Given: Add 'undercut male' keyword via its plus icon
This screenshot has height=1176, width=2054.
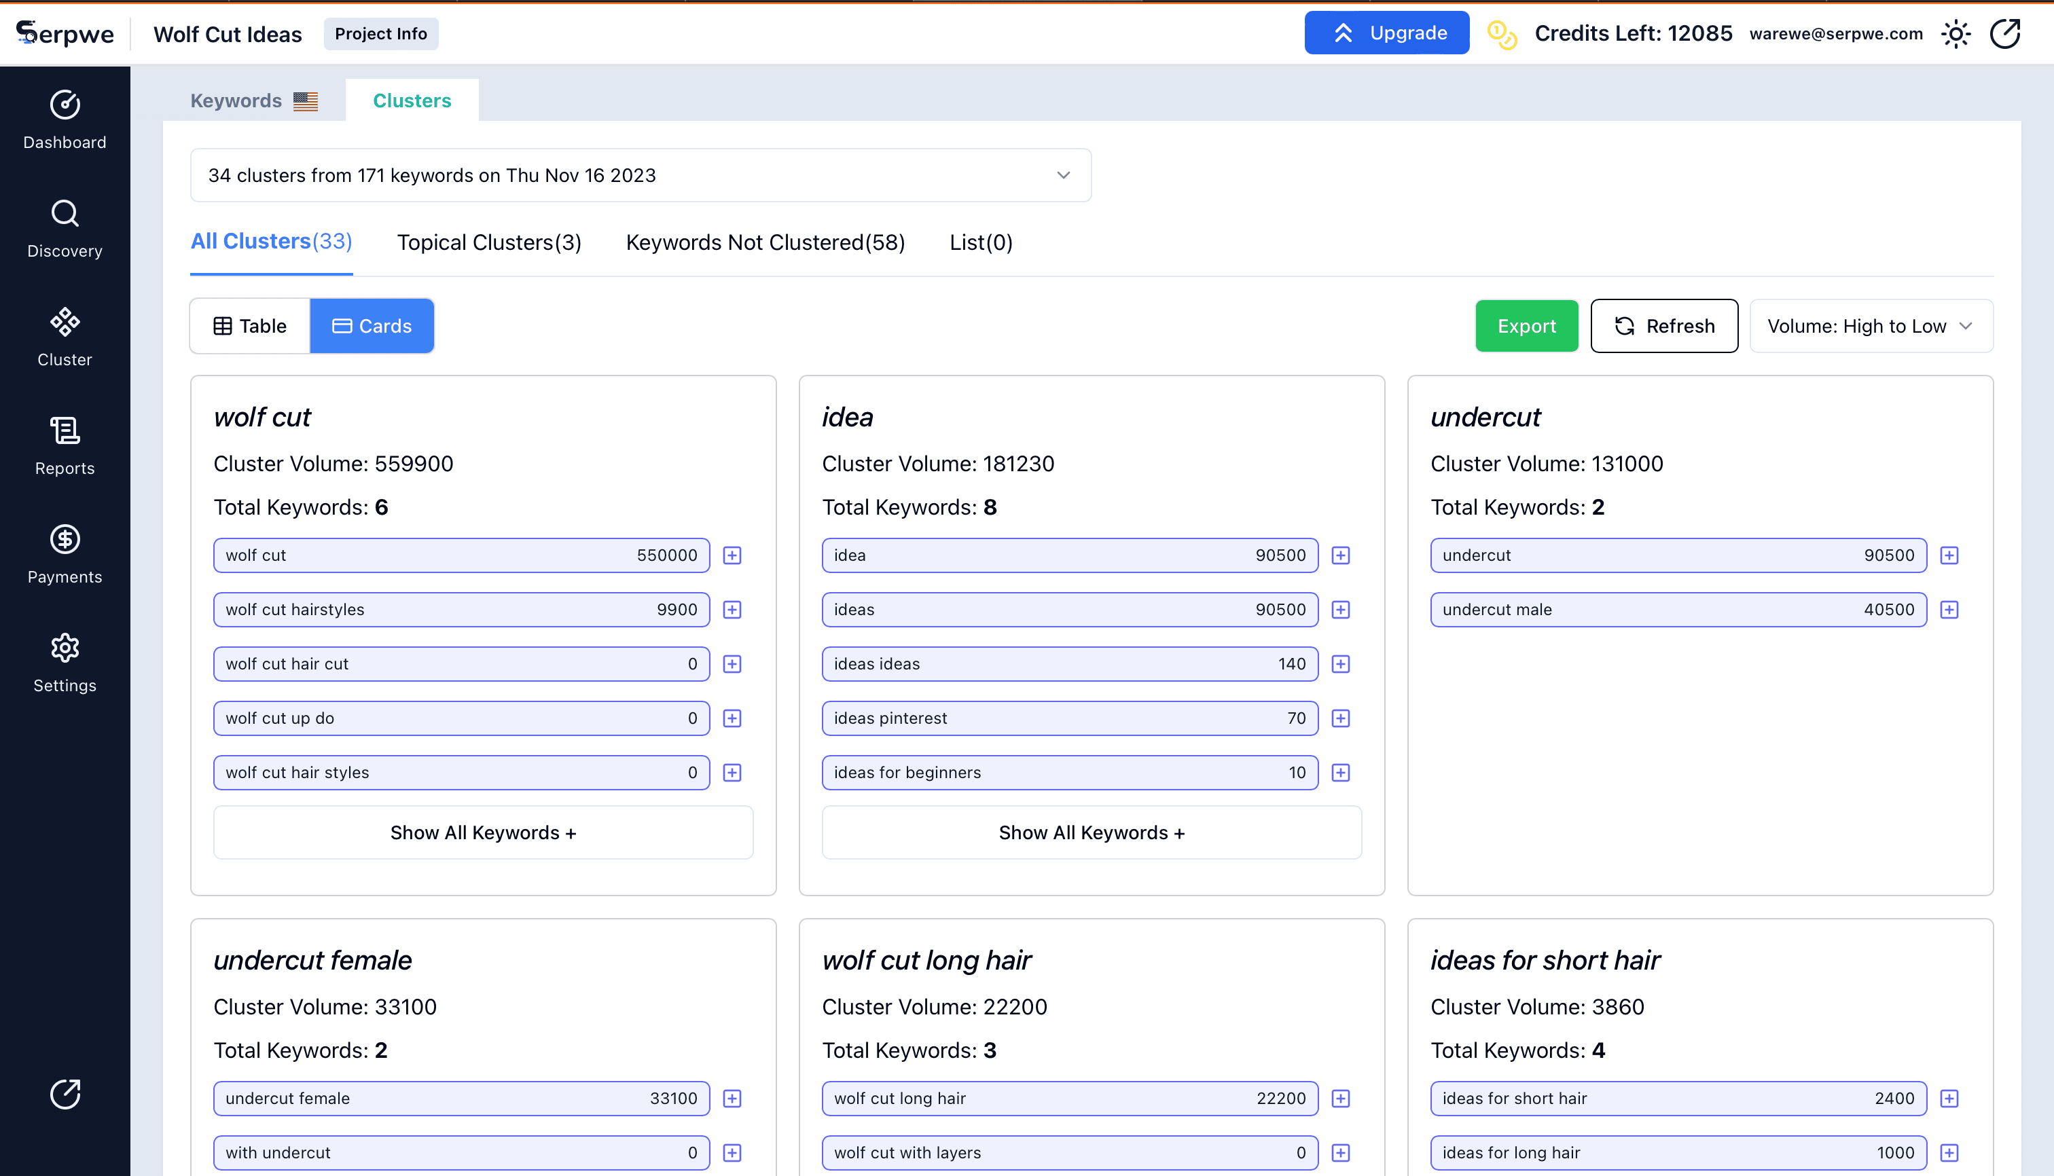Looking at the screenshot, I should (x=1950, y=609).
